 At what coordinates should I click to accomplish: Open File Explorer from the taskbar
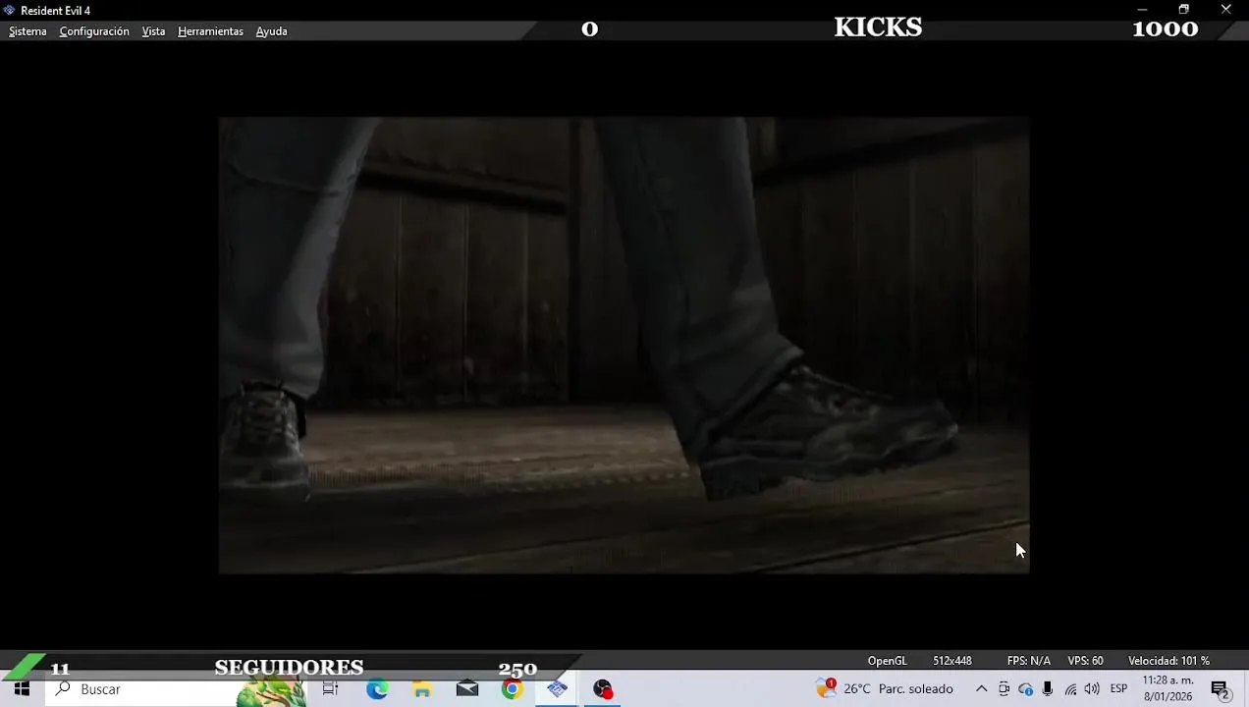[422, 689]
